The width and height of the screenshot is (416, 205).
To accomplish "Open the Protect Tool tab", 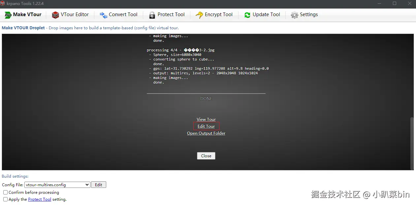I will tap(167, 15).
